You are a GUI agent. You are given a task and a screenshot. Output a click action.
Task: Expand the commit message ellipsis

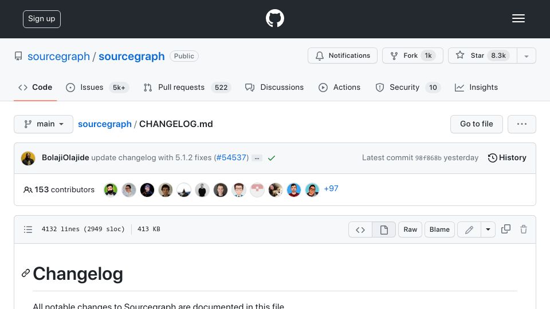[257, 159]
